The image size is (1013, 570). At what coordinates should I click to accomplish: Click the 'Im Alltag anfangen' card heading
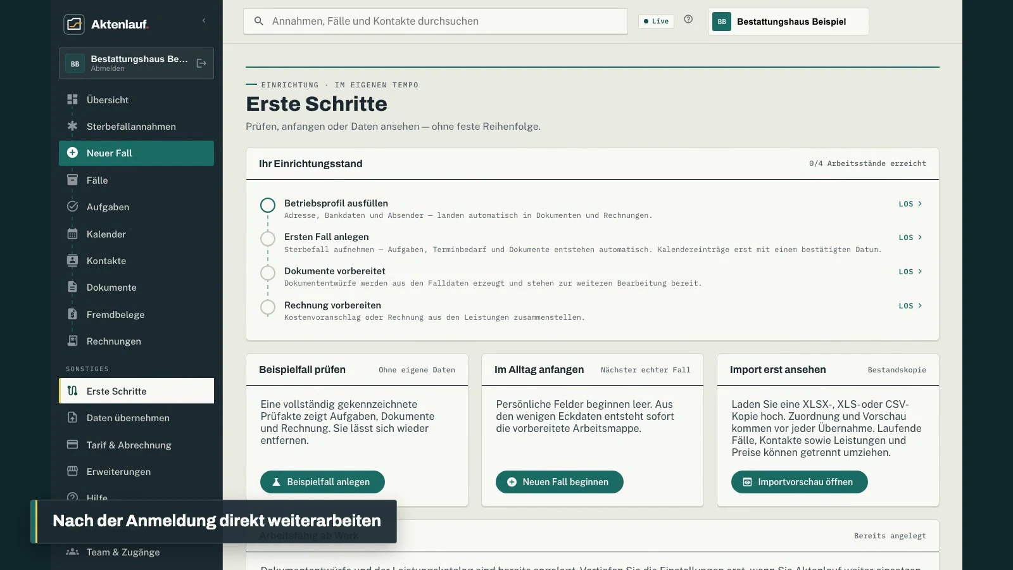(539, 369)
